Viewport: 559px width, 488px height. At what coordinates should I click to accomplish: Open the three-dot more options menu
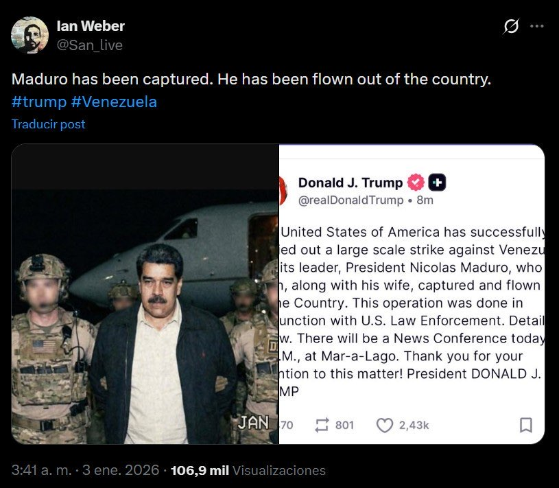(x=538, y=27)
